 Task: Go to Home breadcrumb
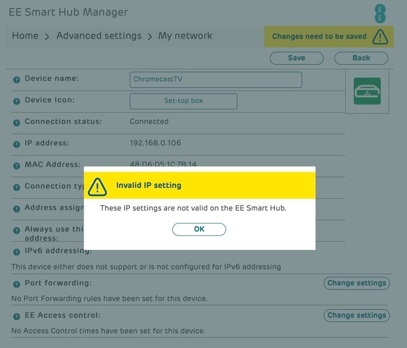click(25, 36)
